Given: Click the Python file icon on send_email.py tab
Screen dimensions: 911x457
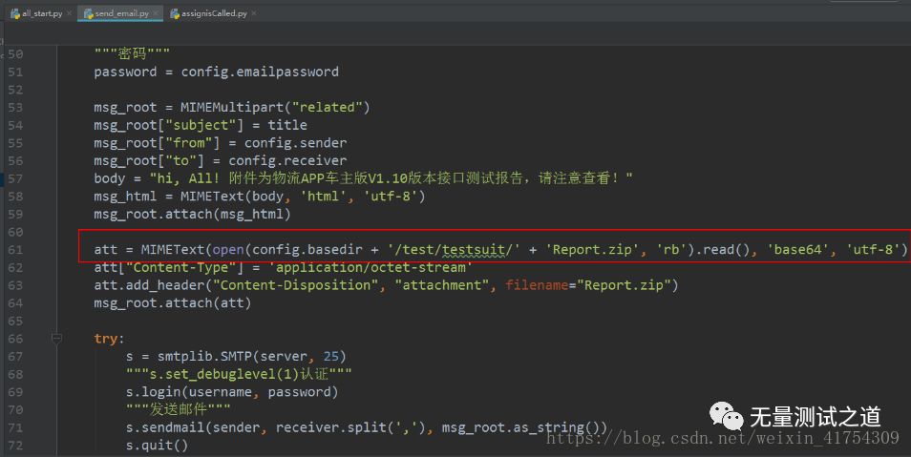Looking at the screenshot, I should point(89,13).
